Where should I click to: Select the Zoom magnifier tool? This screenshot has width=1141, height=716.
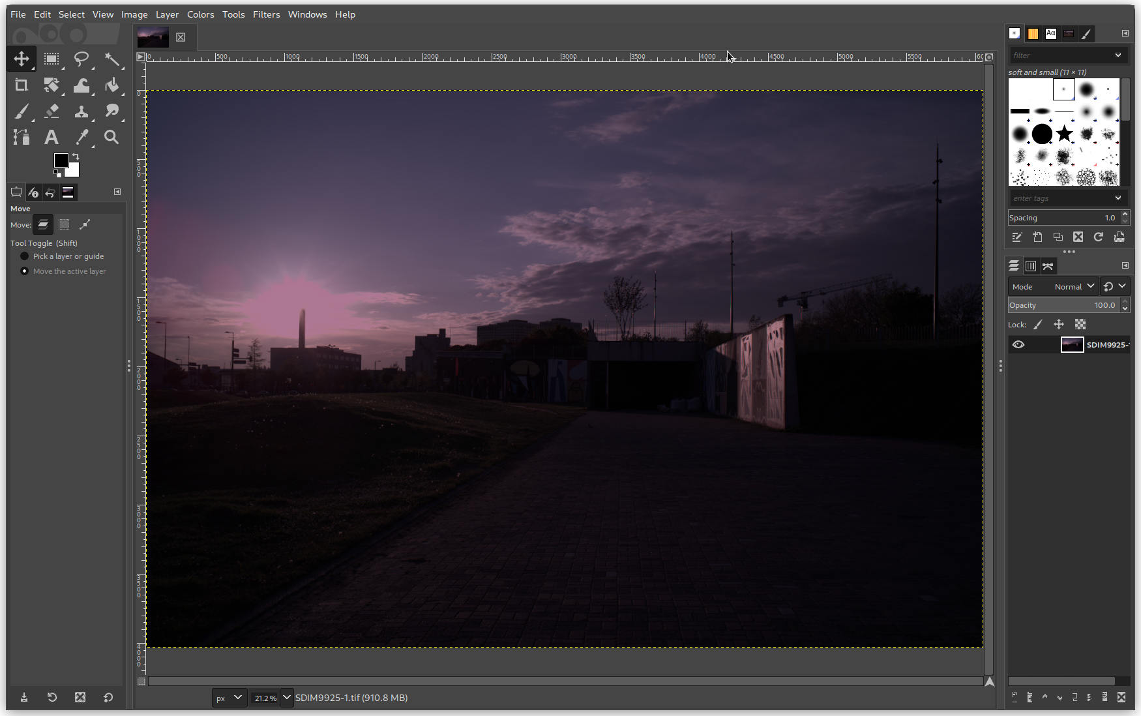coord(111,138)
